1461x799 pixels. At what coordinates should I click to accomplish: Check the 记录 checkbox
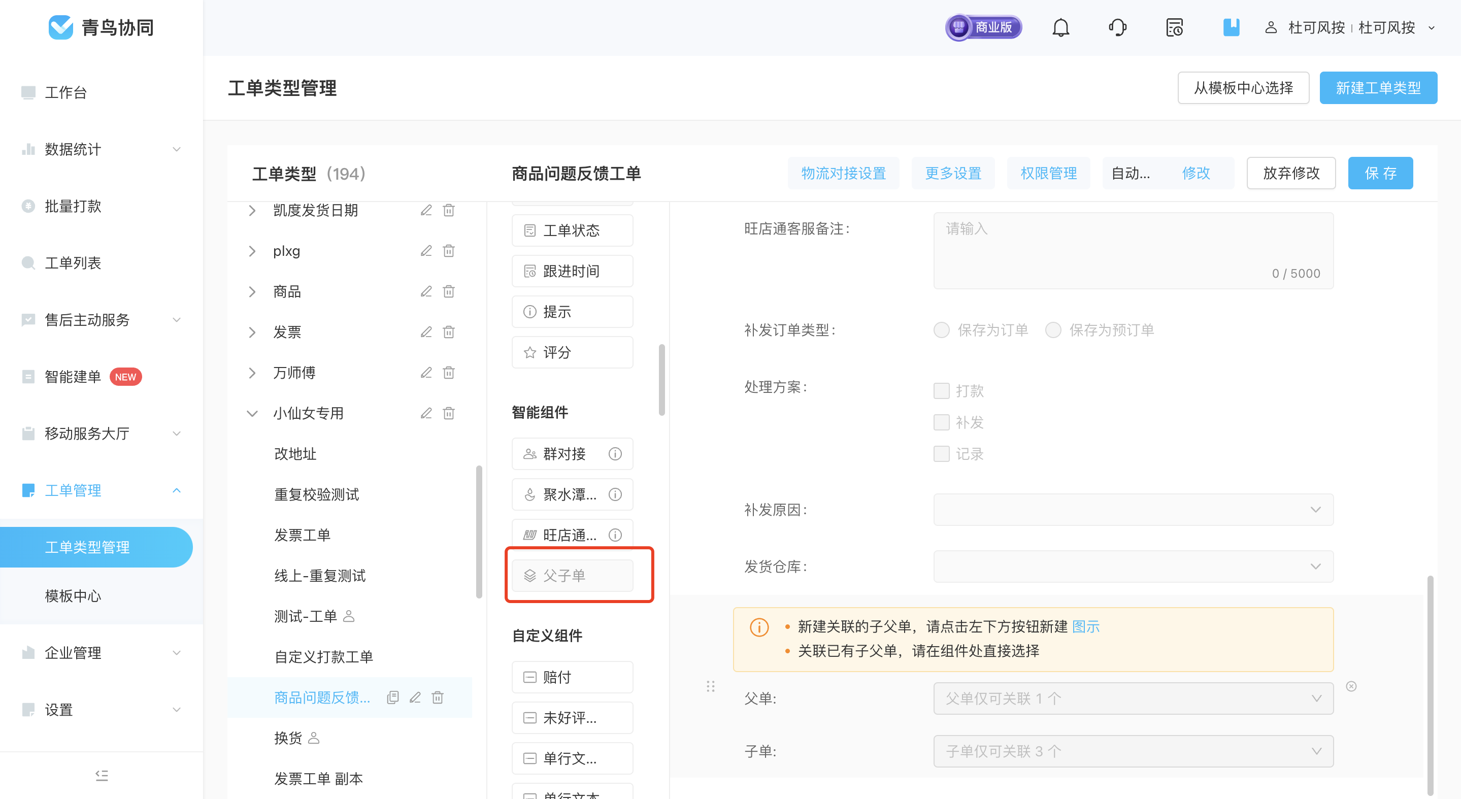[x=942, y=454]
